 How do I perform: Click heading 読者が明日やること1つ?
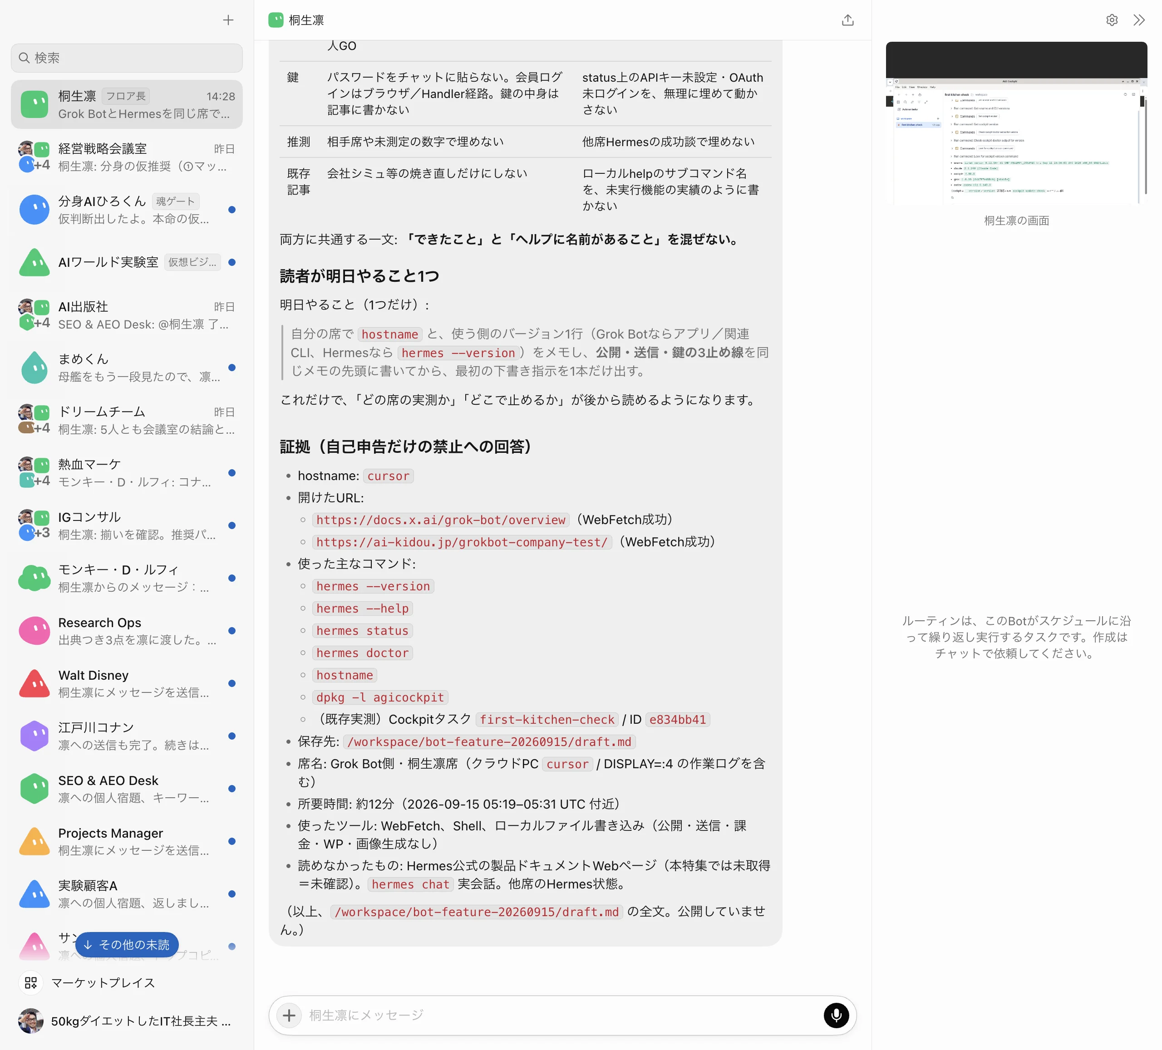(359, 276)
